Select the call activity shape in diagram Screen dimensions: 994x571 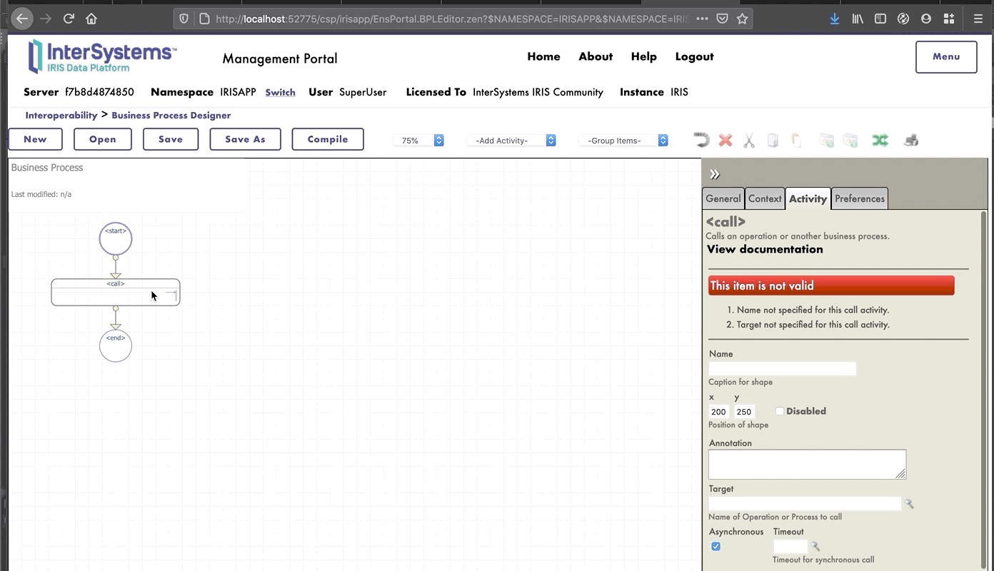[115, 293]
